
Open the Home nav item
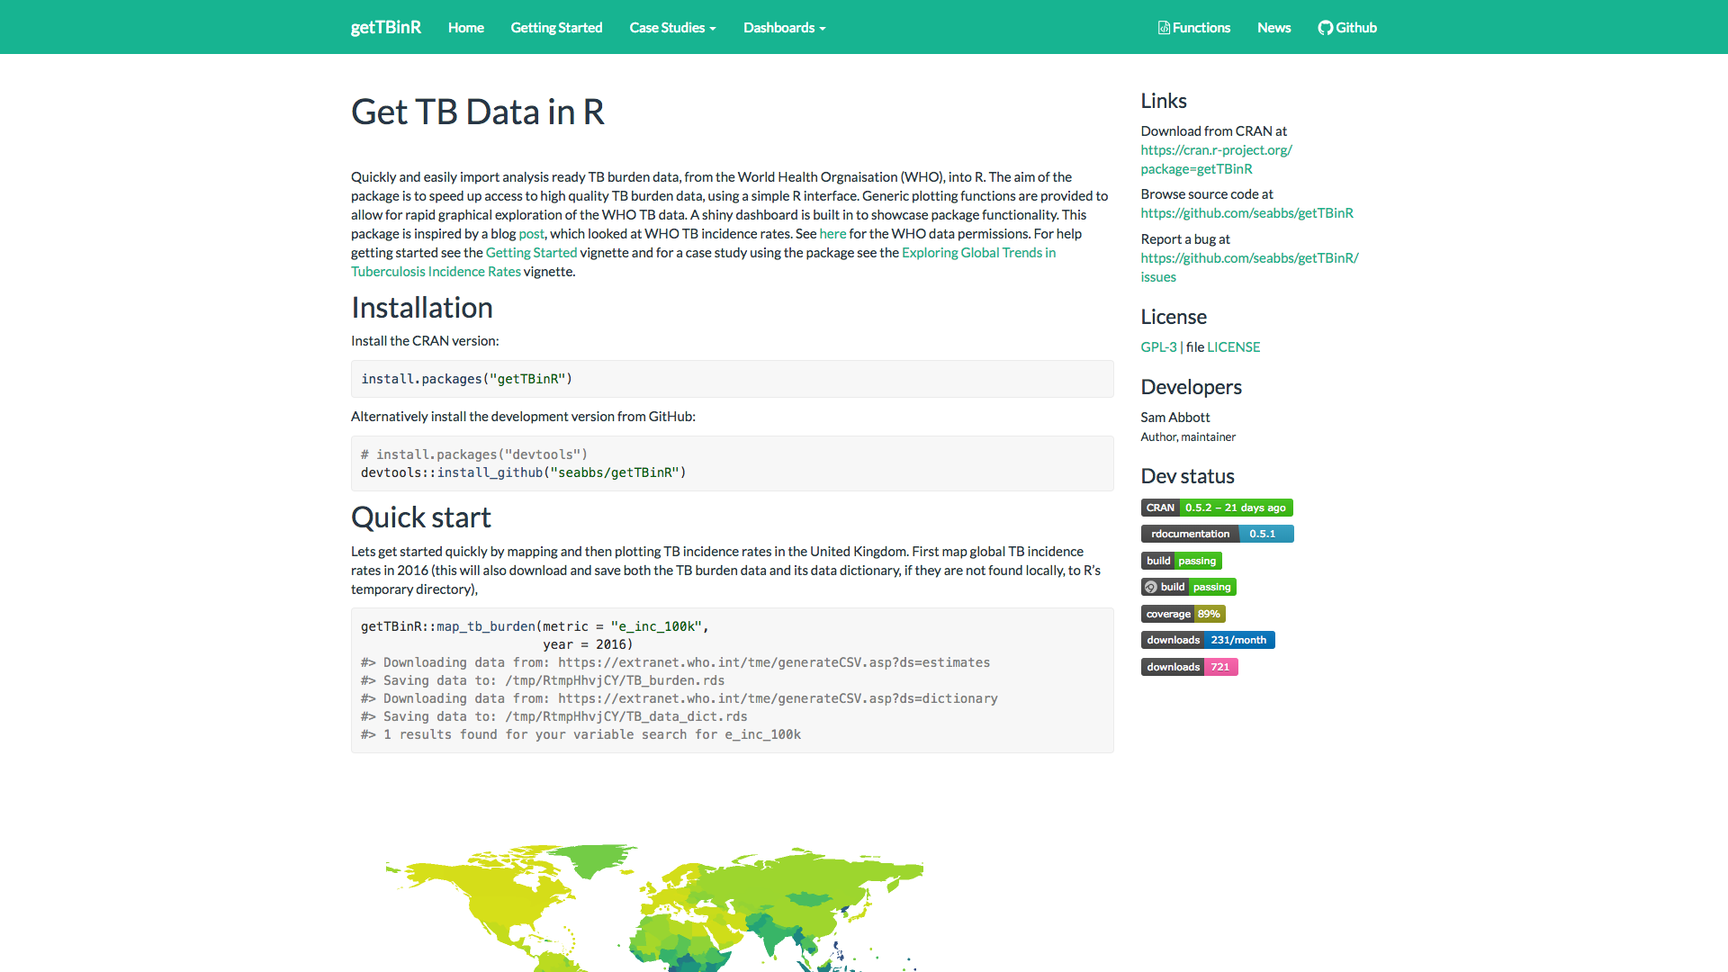coord(466,27)
